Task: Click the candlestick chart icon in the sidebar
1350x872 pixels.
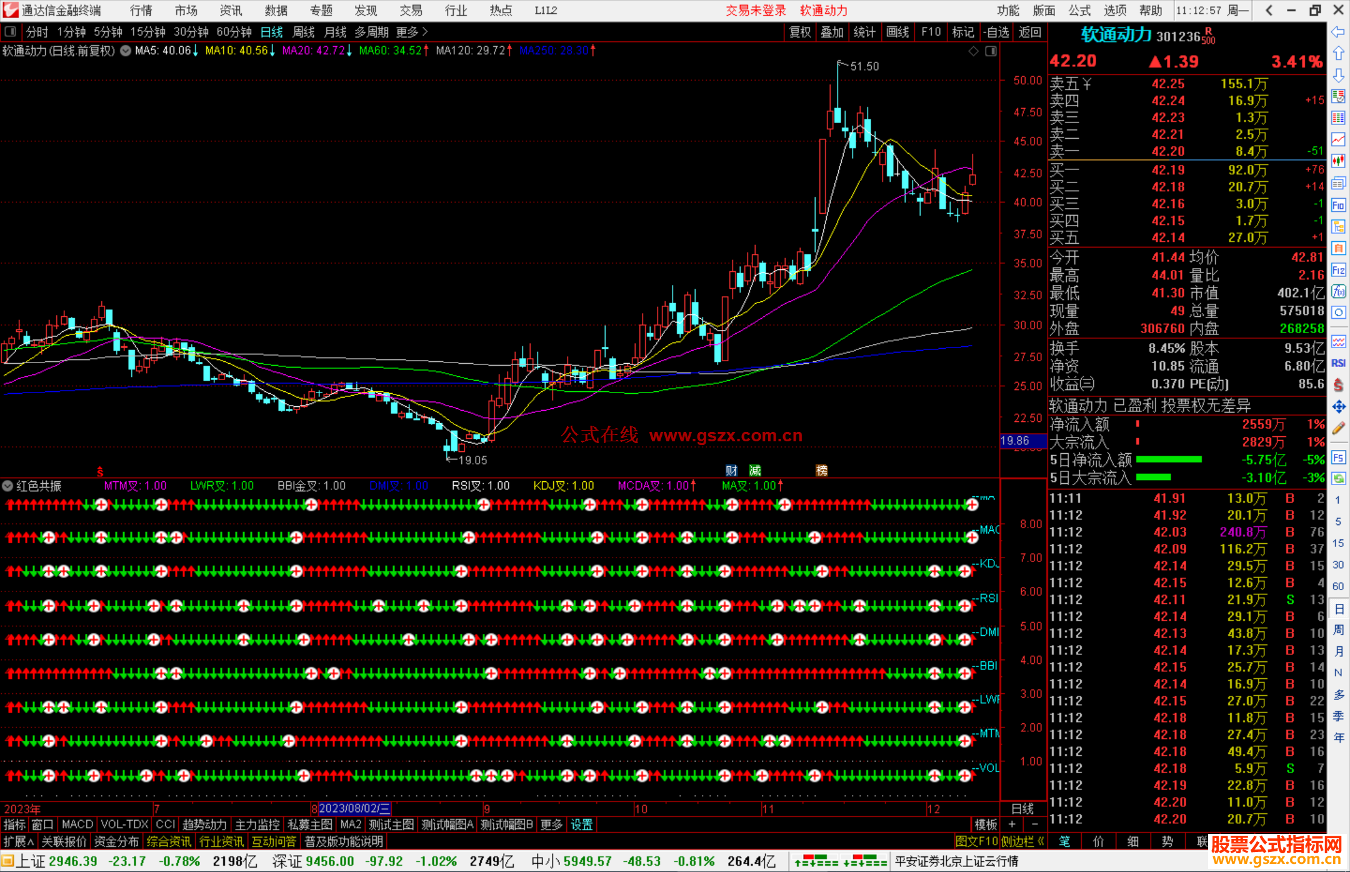Action: [x=1338, y=161]
